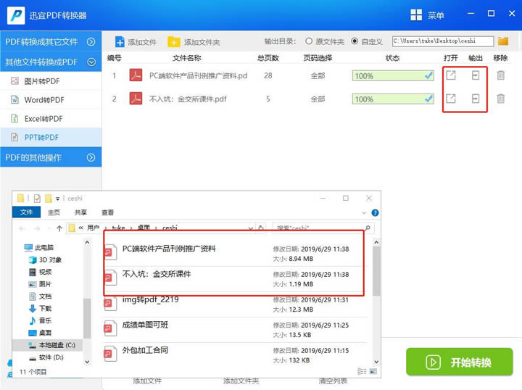Click the 开始转换 start conversion button
The height and width of the screenshot is (390, 522).
(x=459, y=362)
